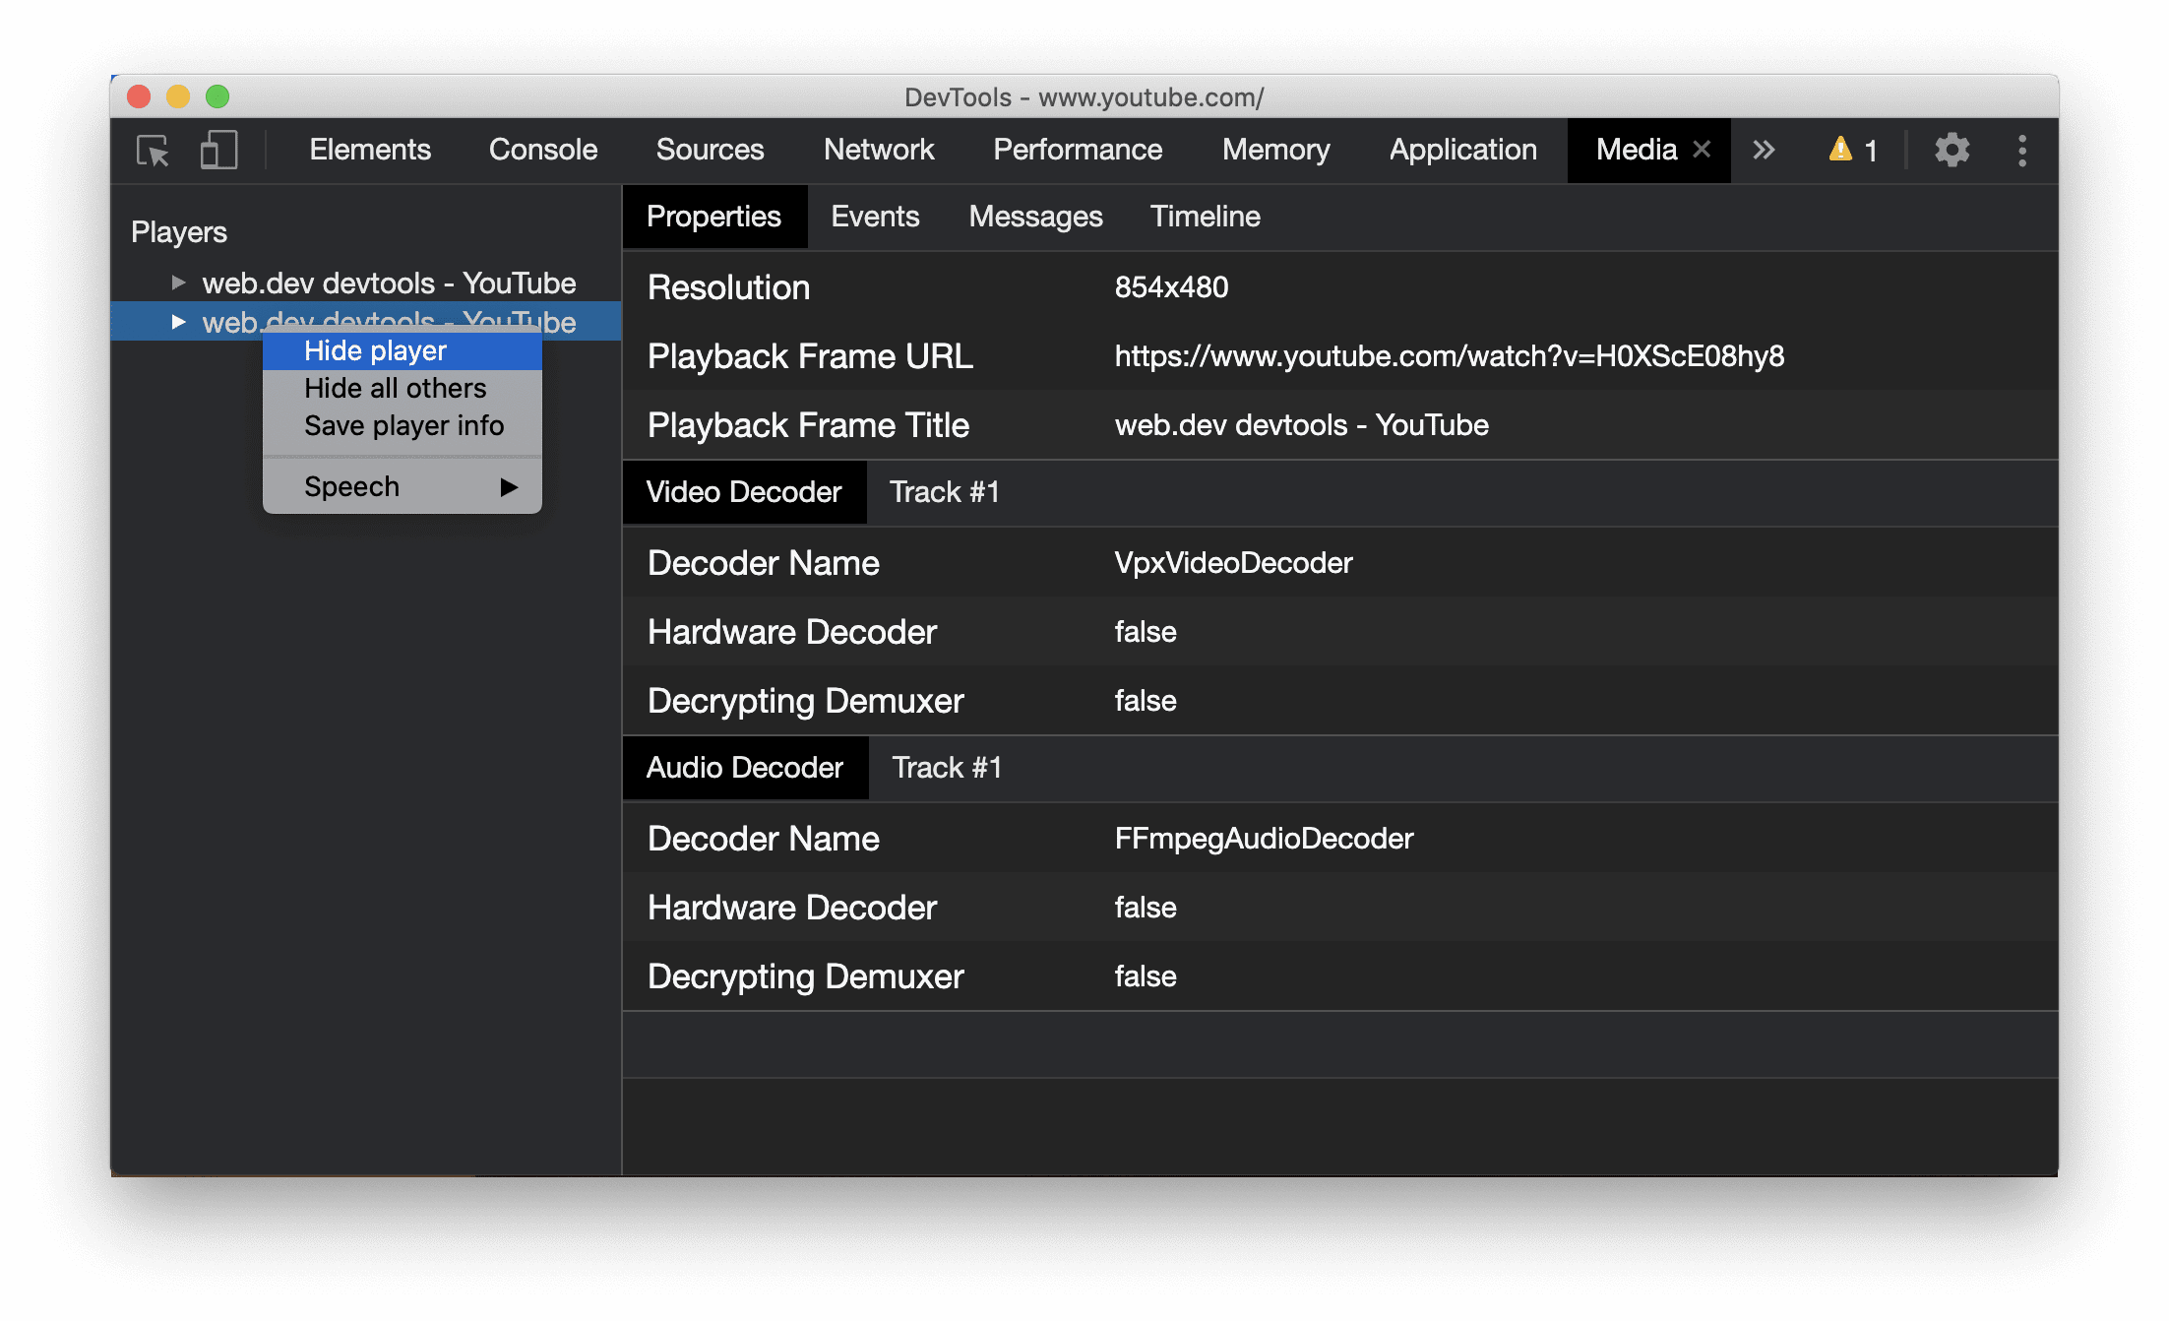Viewport: 2169px width, 1321px height.
Task: Switch to the Messages tab
Action: pos(1038,218)
